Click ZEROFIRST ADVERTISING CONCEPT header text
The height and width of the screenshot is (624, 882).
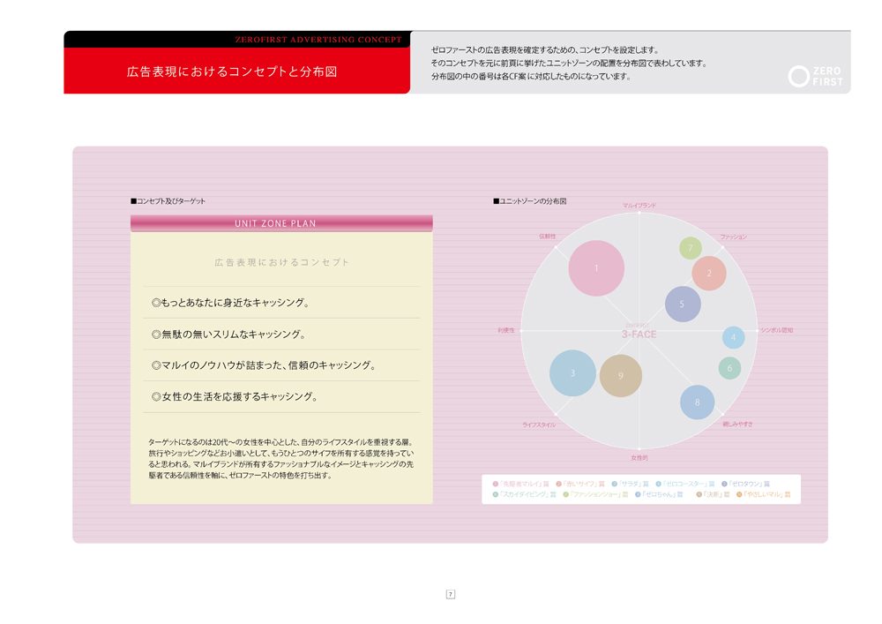[x=318, y=40]
